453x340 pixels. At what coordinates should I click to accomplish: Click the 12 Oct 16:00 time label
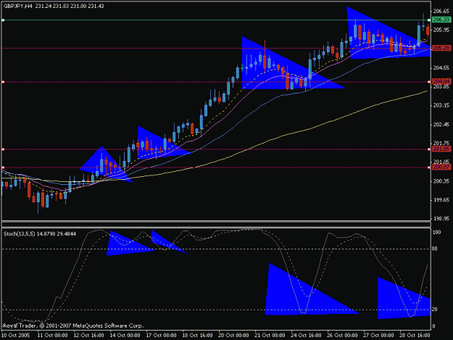(x=88, y=335)
